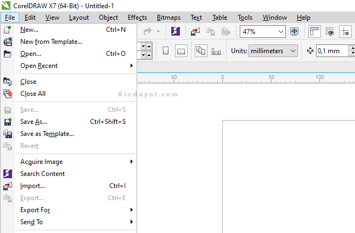Viewport: 355px width, 233px height.
Task: Open the Object menu
Action: 108,18
